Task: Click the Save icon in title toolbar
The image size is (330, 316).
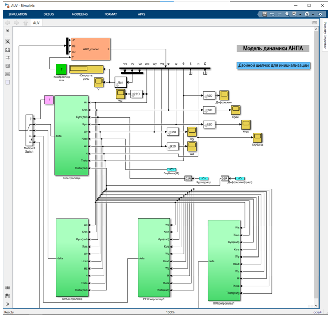Action: point(265,14)
